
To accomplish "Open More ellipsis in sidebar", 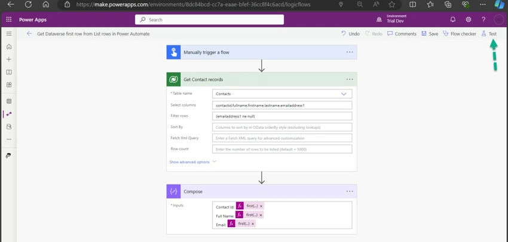I will [x=9, y=139].
